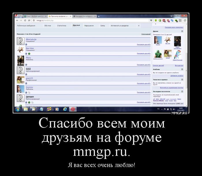This screenshot has width=202, height=176.
Task: Click the green download arrow extension icon
Action: click(156, 20)
